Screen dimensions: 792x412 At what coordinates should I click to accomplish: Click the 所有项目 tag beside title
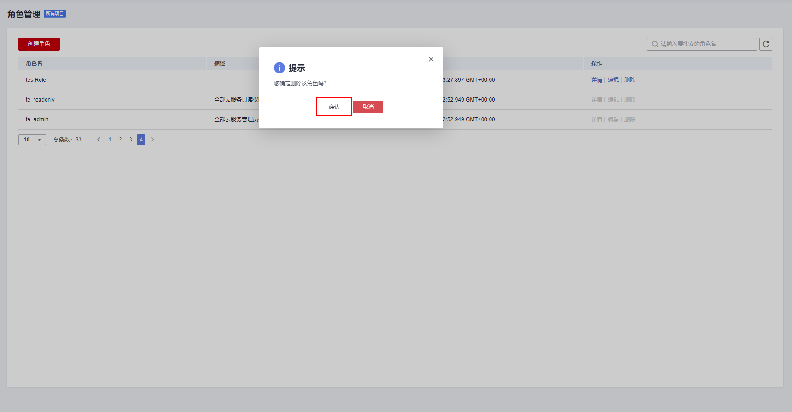[x=55, y=14]
